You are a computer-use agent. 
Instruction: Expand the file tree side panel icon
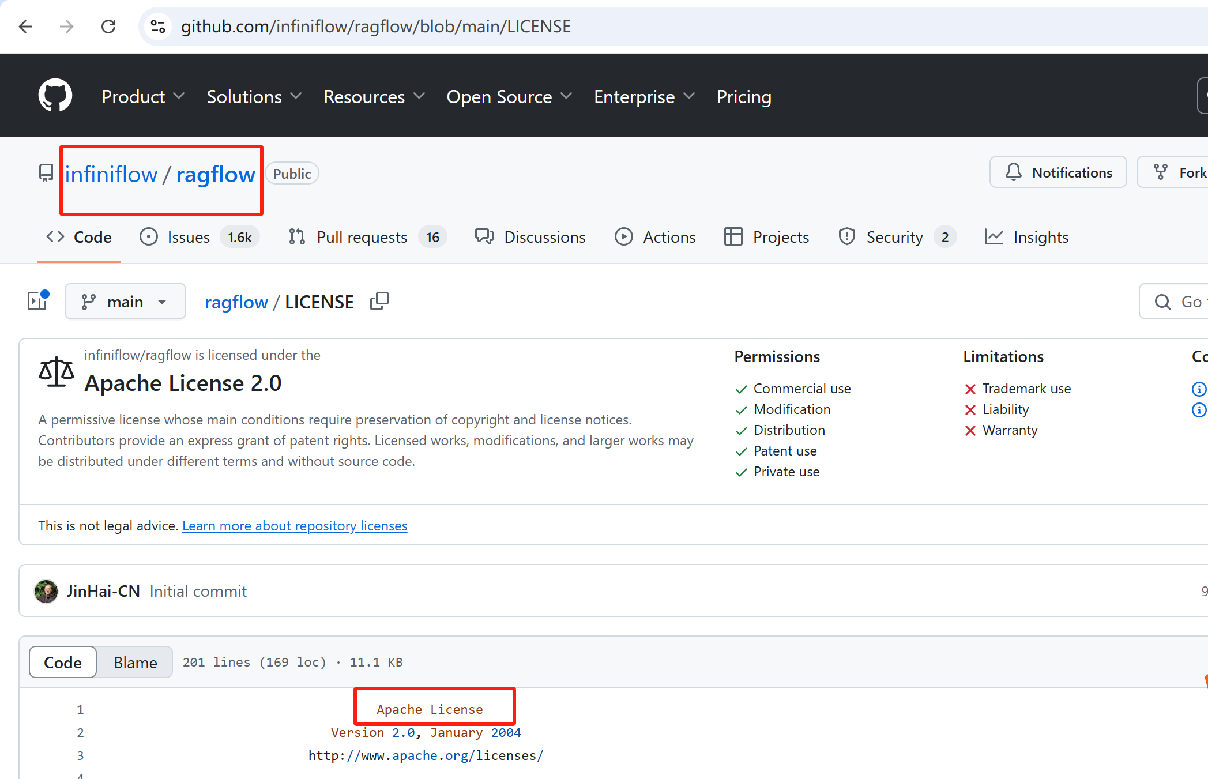coord(38,301)
